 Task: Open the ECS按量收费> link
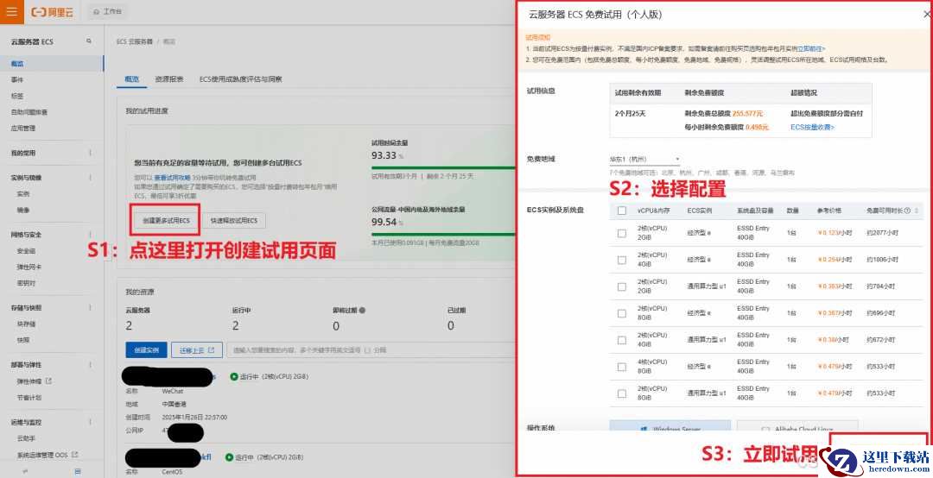(812, 127)
